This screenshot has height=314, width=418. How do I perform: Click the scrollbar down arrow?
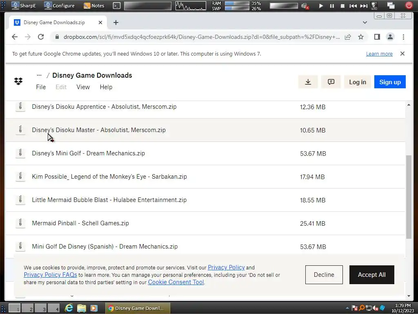click(409, 296)
